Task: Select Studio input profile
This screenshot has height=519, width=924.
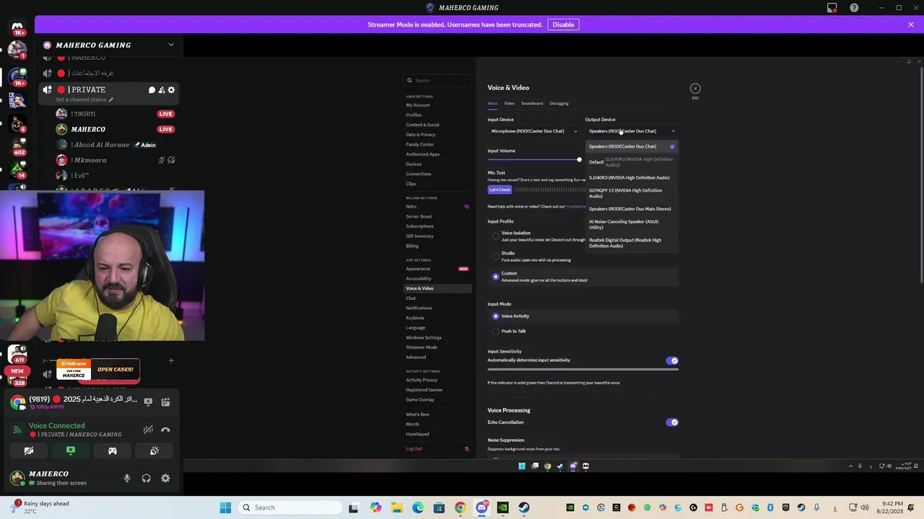Action: 496,256
